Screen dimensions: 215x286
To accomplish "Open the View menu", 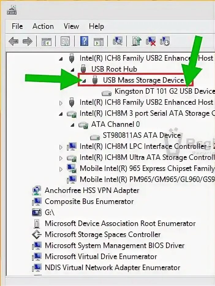I will pyautogui.click(x=71, y=26).
